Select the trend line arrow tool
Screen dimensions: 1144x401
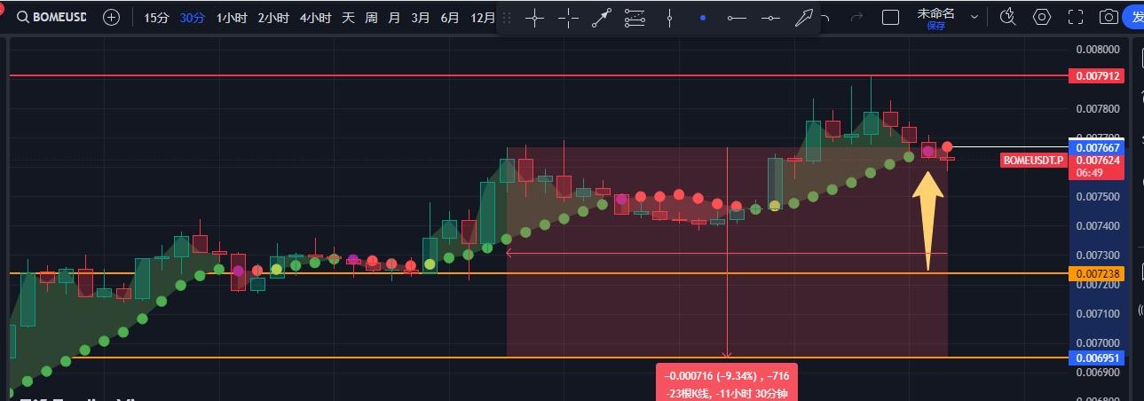(x=602, y=18)
